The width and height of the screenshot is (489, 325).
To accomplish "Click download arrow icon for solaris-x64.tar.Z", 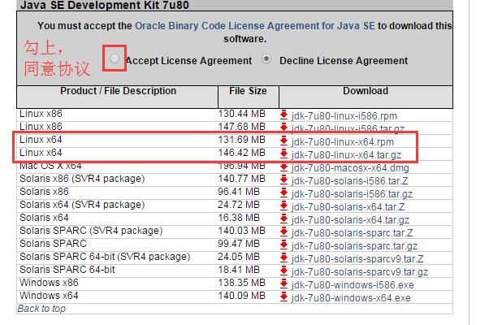I will click(x=283, y=206).
